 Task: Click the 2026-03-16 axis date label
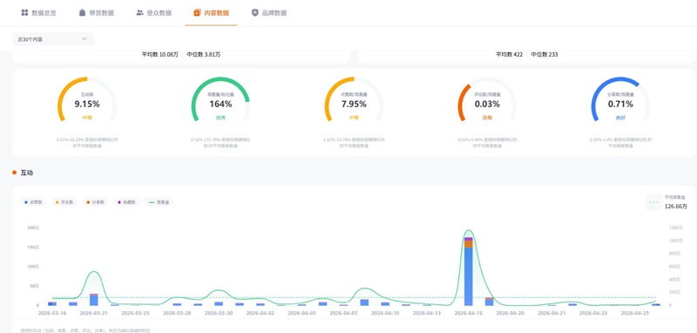[52, 313]
